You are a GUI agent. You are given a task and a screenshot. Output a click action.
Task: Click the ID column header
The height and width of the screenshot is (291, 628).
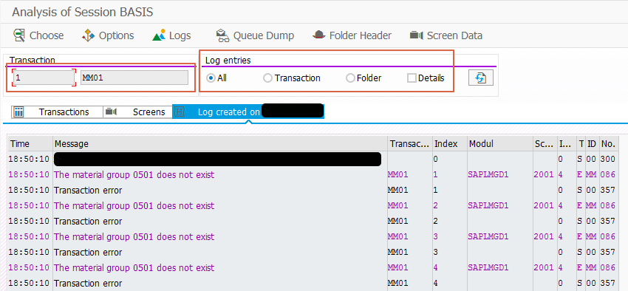592,144
